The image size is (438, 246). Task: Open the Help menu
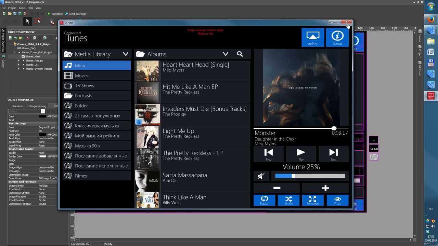click(30, 8)
